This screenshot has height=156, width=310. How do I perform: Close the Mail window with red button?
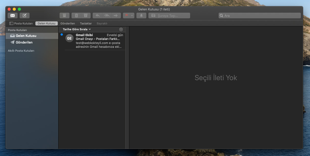pyautogui.click(x=9, y=9)
